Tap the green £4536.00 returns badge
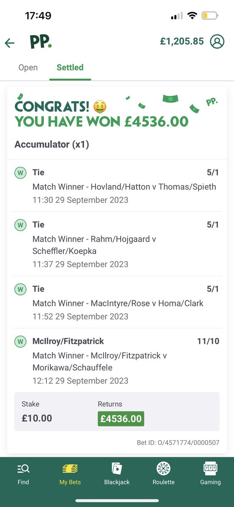 point(121,419)
